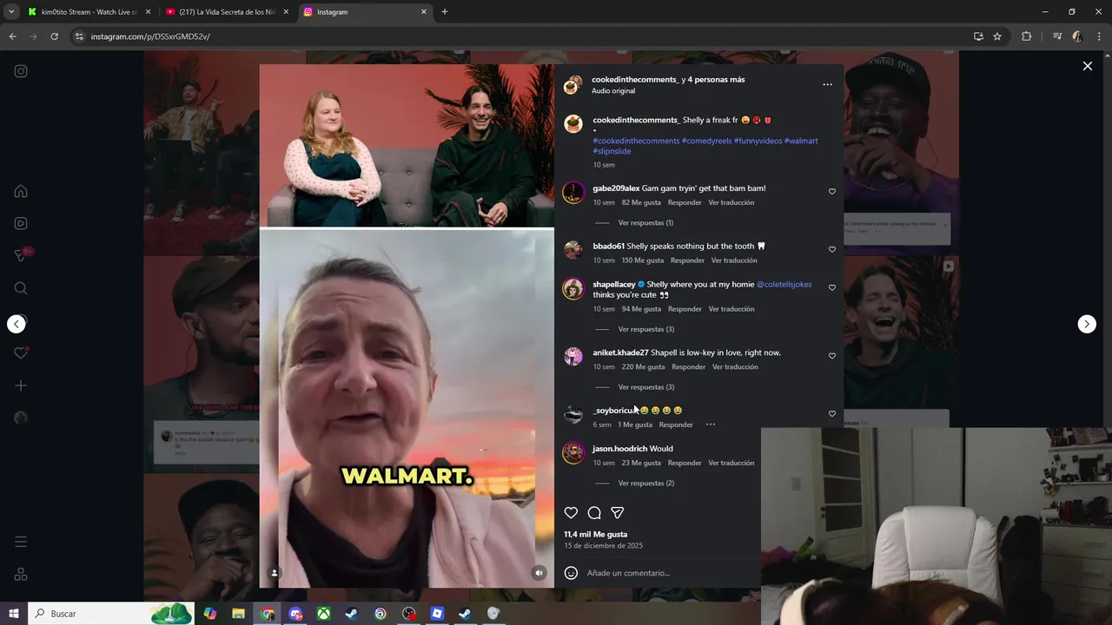
Task: Open Reels from Instagram sidebar
Action: (21, 223)
